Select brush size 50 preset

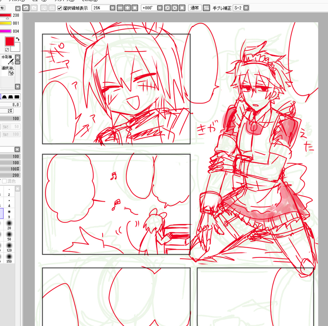coord(9,236)
